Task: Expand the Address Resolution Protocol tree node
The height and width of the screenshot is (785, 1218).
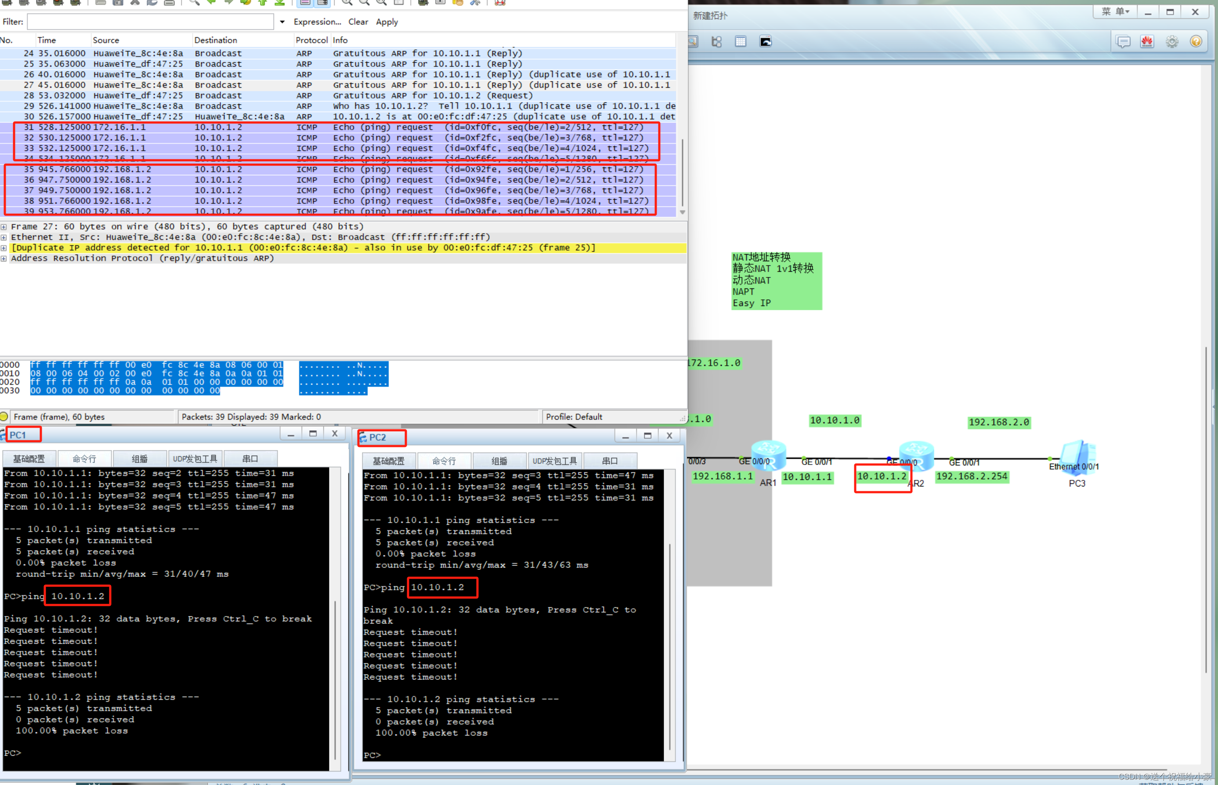Action: (4, 259)
